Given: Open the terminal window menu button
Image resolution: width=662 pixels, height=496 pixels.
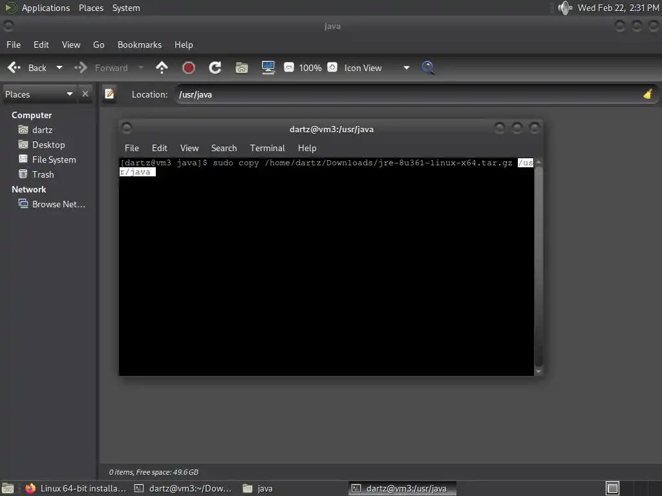Looking at the screenshot, I should click(x=126, y=127).
